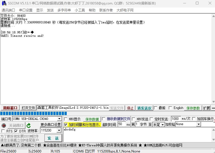215x153 pixels.
Task: Enable the 接收数据到文件 checkbox
Action: pyautogui.click(x=104, y=119)
